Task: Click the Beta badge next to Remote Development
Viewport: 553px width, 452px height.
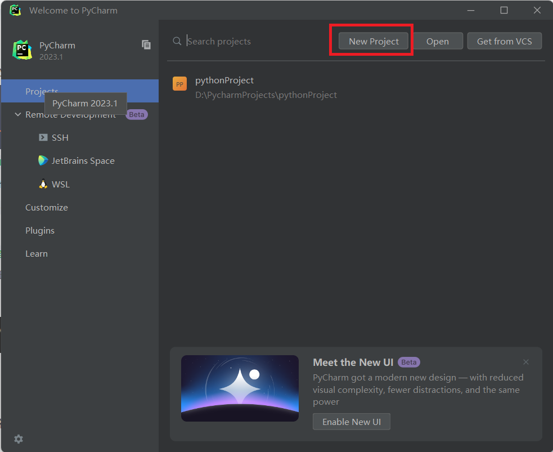Action: [137, 114]
